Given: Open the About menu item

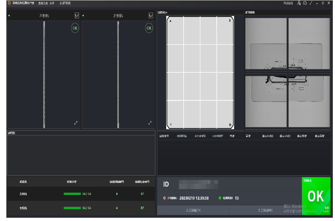Looking at the screenshot, I should (52, 3).
